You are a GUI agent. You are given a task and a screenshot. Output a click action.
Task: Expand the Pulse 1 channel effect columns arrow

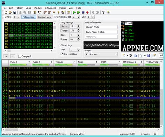29,62
